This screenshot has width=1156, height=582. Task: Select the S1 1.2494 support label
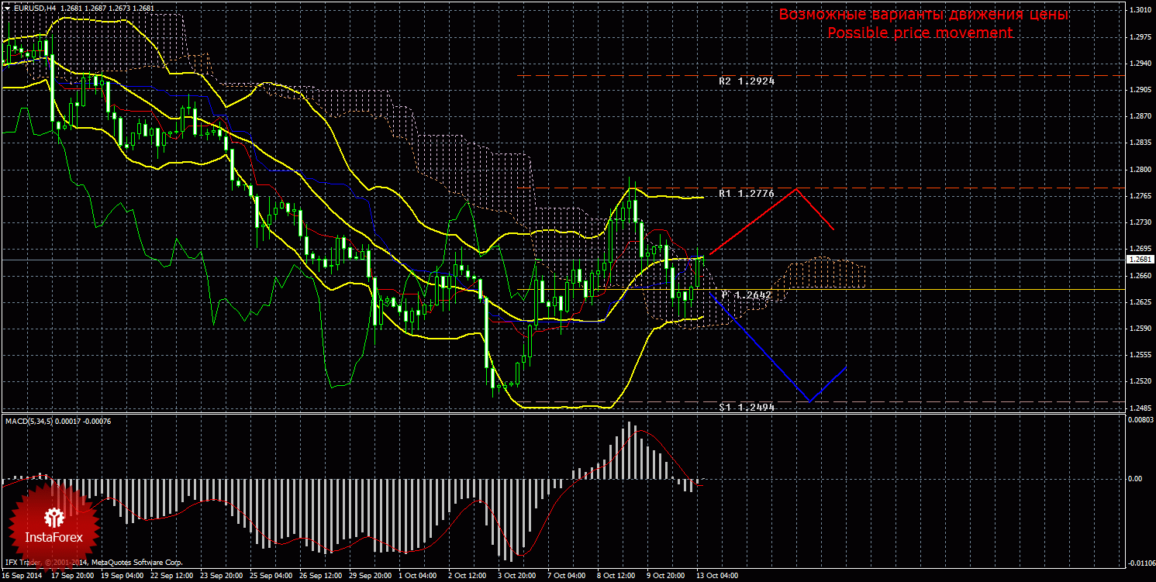747,407
